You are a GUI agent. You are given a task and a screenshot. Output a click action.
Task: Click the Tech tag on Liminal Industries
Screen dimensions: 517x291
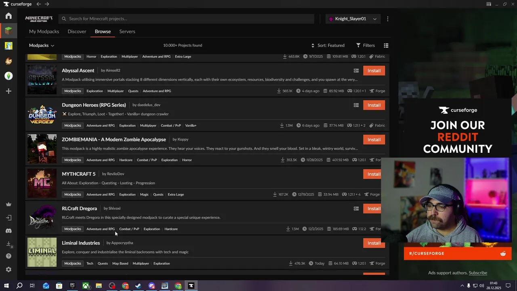click(90, 264)
